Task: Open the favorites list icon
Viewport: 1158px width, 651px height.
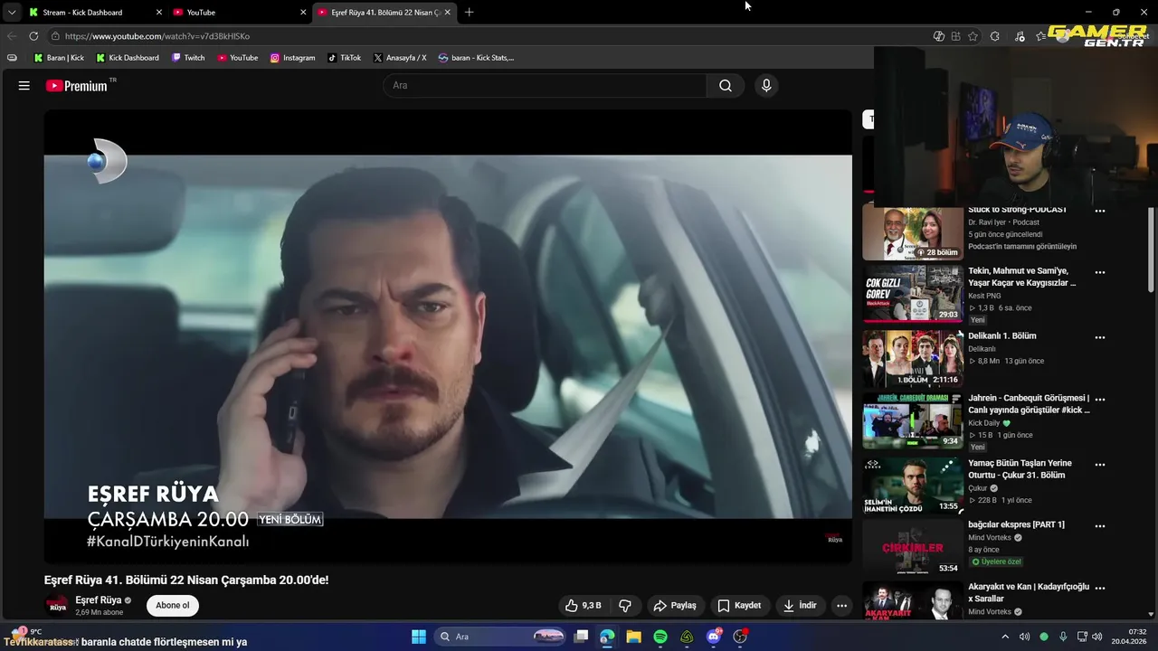Action: pyautogui.click(x=1041, y=36)
